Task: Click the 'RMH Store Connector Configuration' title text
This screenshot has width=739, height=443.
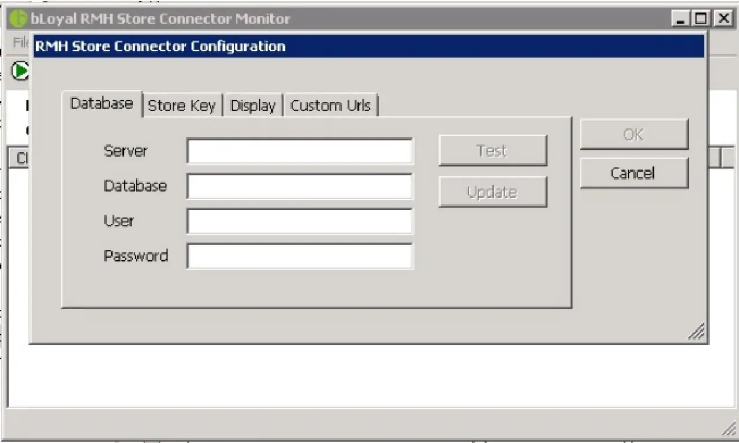Action: point(161,46)
